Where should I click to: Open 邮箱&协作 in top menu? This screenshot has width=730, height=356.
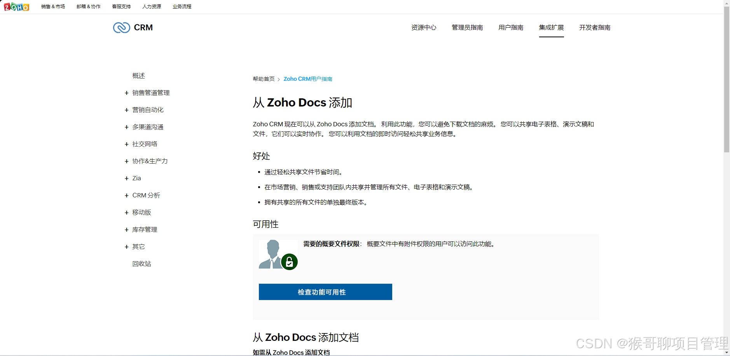tap(89, 7)
